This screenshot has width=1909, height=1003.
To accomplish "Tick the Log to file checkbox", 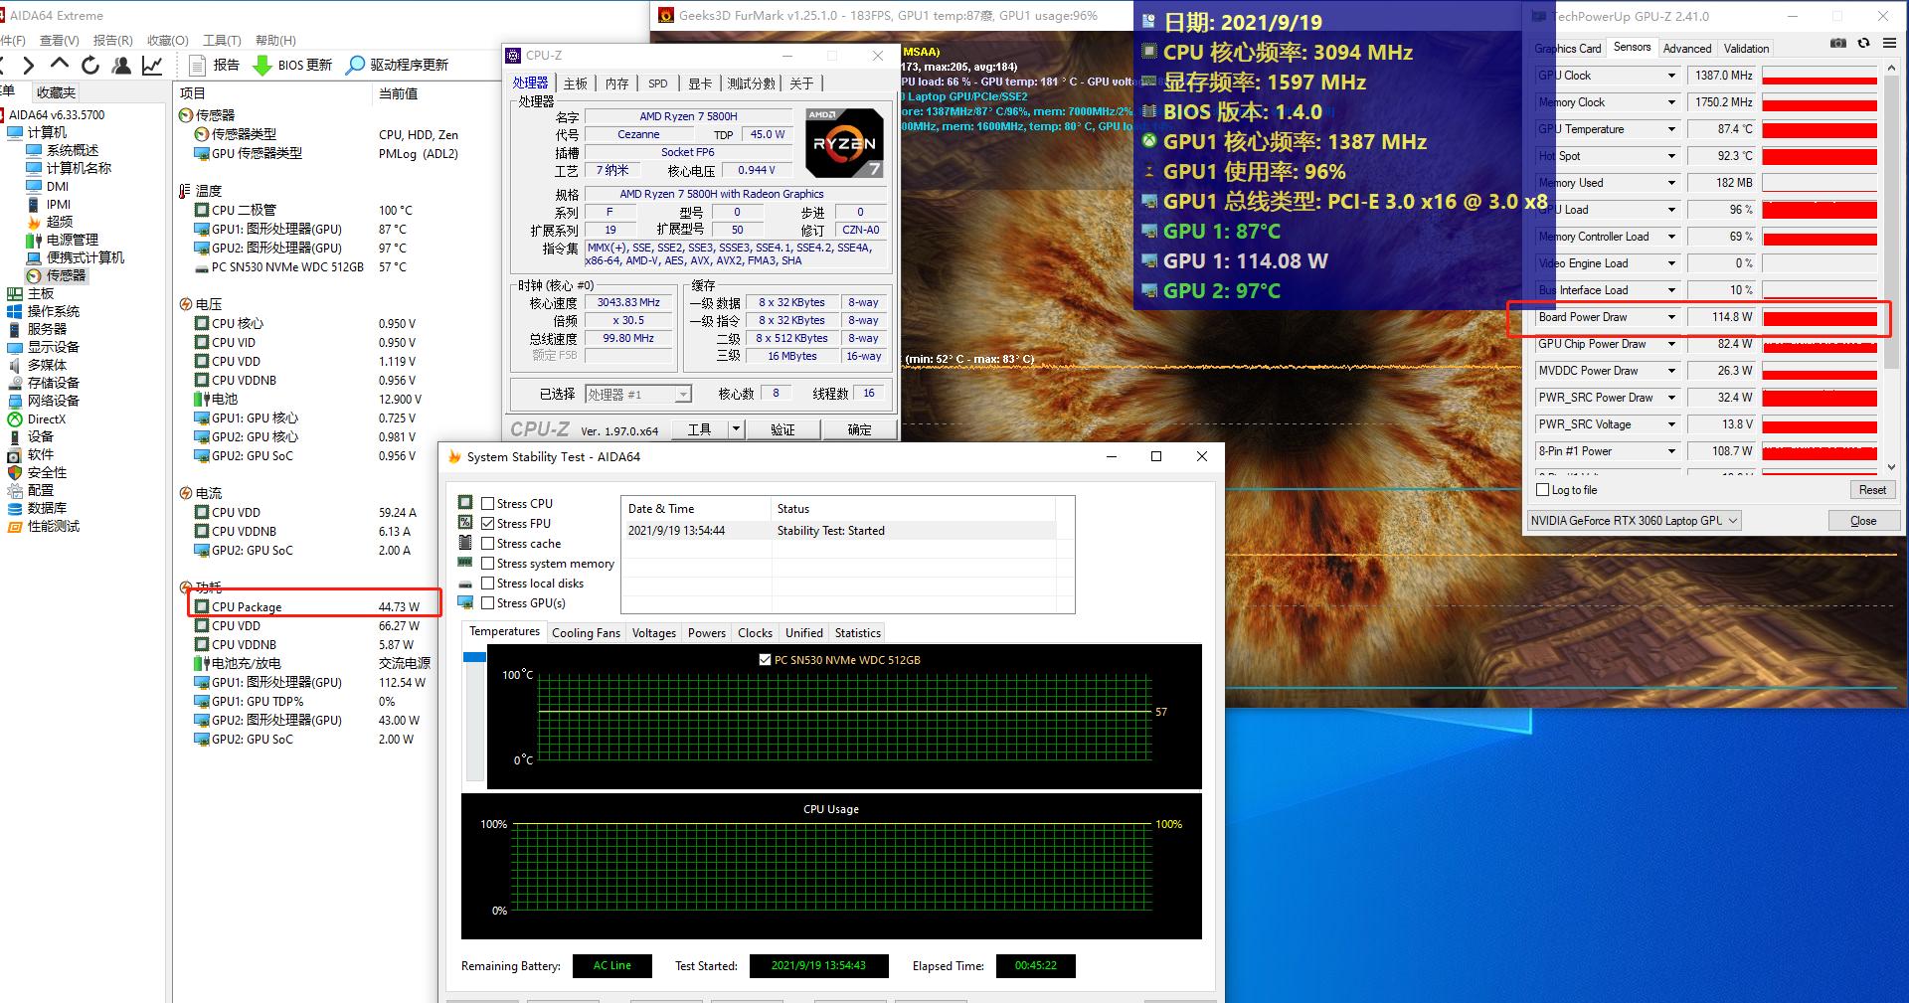I will pyautogui.click(x=1543, y=490).
